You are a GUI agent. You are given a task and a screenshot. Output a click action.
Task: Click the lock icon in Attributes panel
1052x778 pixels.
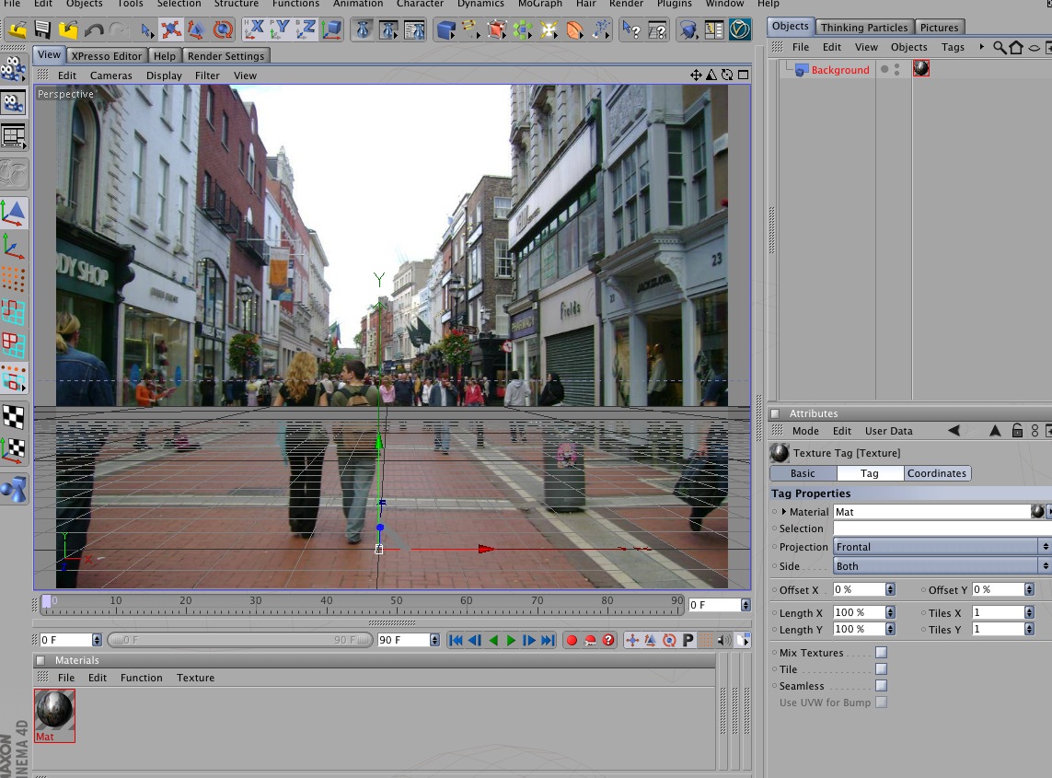coord(1016,431)
